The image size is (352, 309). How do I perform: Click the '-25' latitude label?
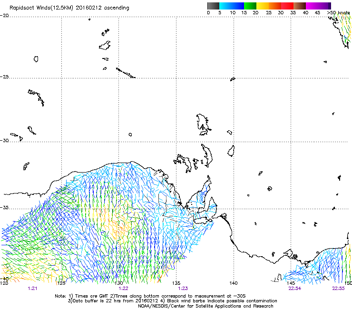[4, 77]
